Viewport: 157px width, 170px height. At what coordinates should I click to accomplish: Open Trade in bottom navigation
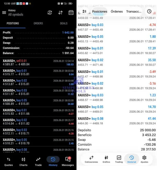[38, 162]
